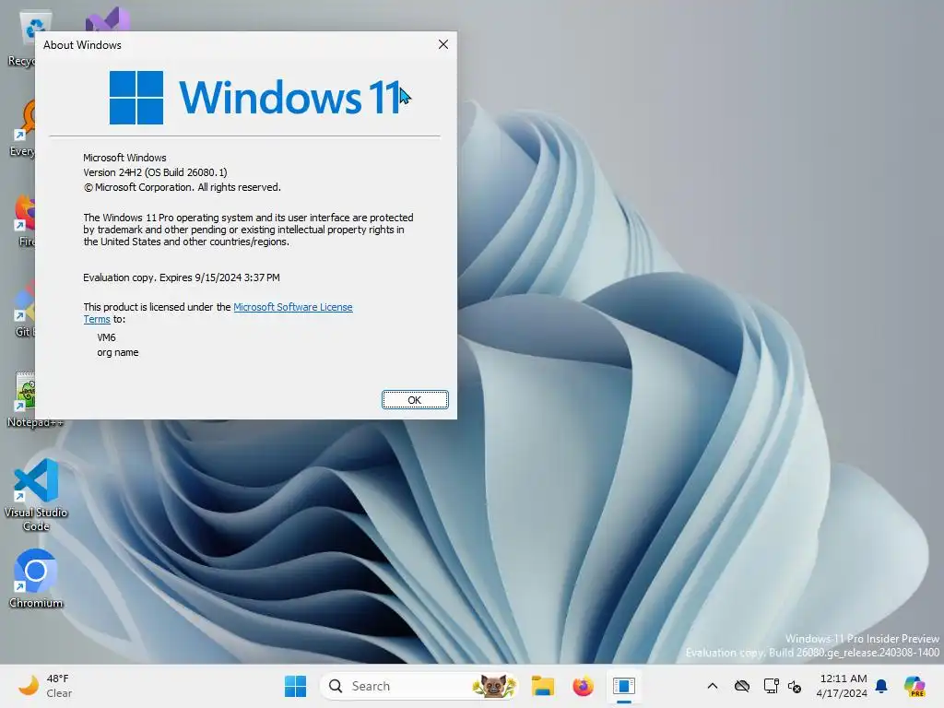Click the 'org name' text
Screen dimensions: 944x708
pyautogui.click(x=117, y=353)
